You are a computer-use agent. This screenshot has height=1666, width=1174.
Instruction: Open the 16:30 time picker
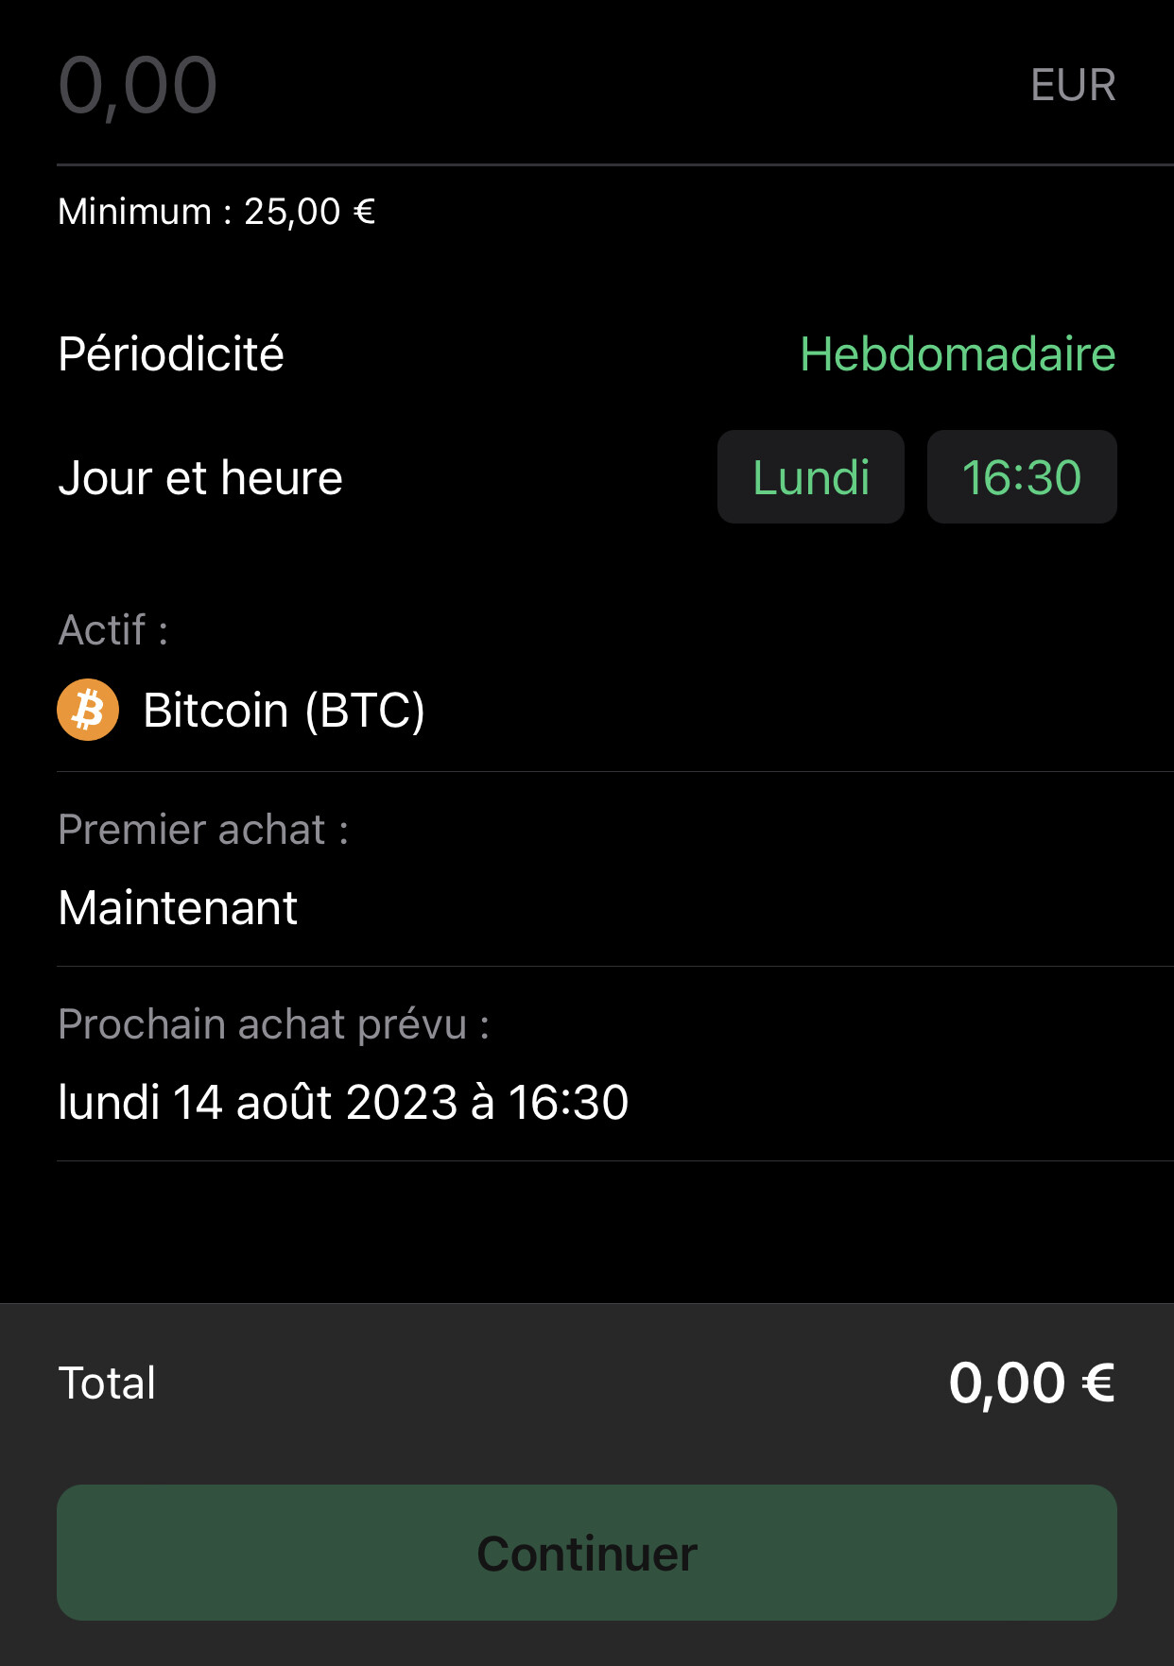click(x=1022, y=477)
